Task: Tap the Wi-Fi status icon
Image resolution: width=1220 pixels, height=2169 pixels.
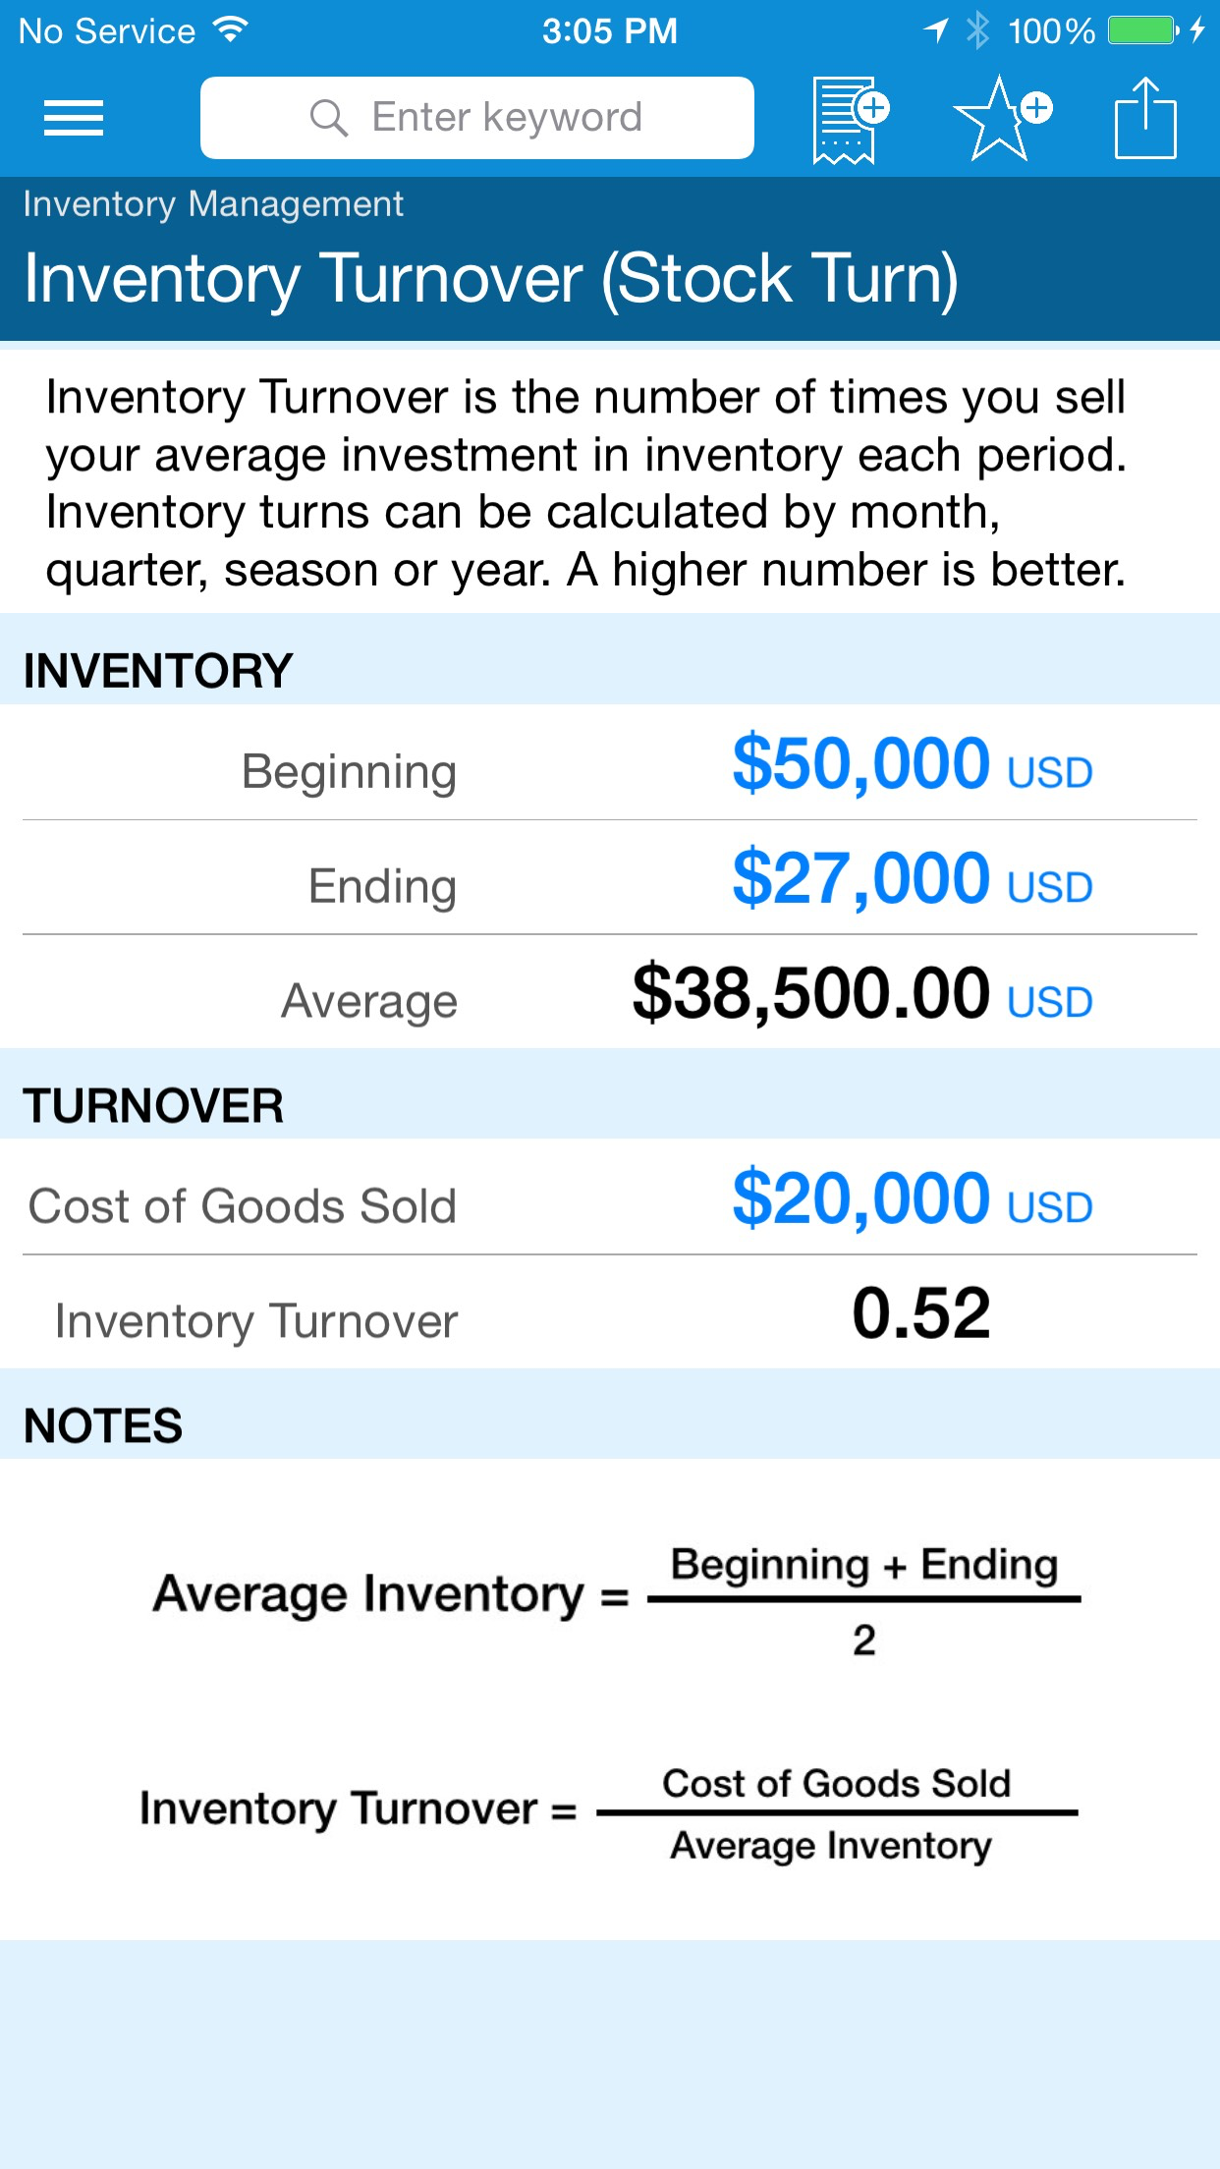Action: click(x=231, y=30)
